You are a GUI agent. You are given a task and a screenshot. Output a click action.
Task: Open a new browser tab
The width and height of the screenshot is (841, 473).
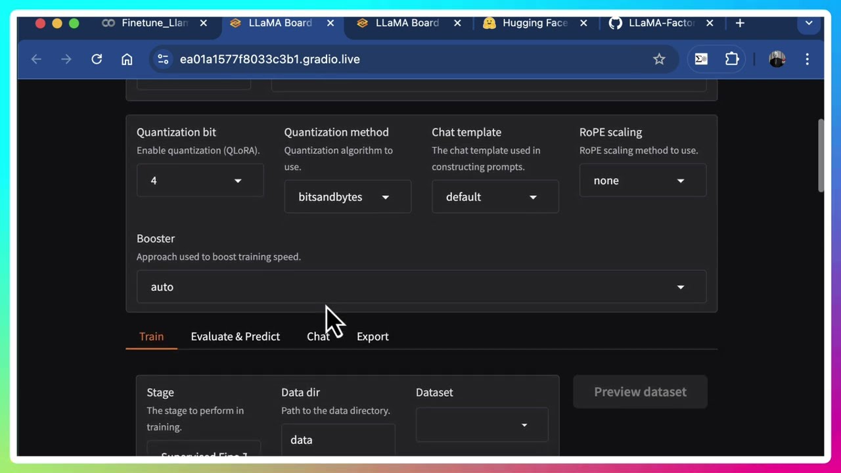[740, 23]
